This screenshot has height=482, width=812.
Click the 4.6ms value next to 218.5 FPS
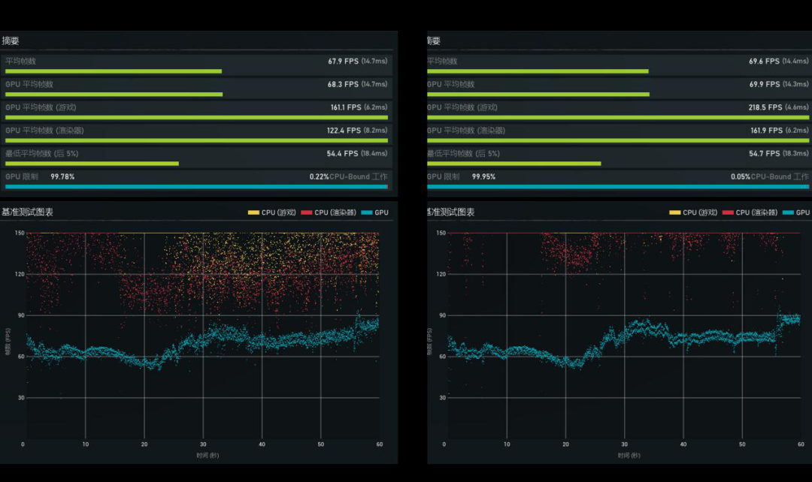[x=797, y=107]
